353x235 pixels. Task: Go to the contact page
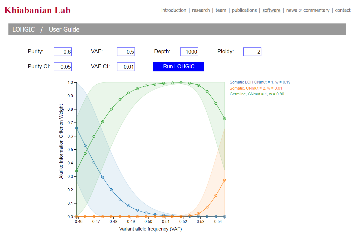(343, 10)
